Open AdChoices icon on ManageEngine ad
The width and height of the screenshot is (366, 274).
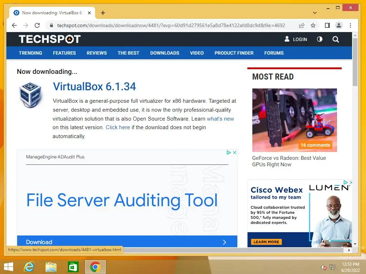tap(229, 152)
